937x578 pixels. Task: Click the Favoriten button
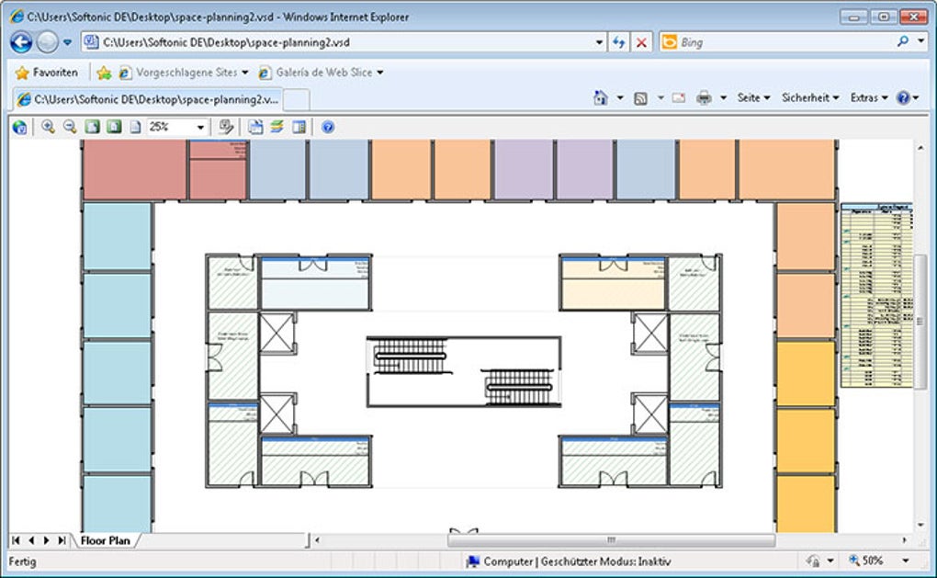pos(47,73)
